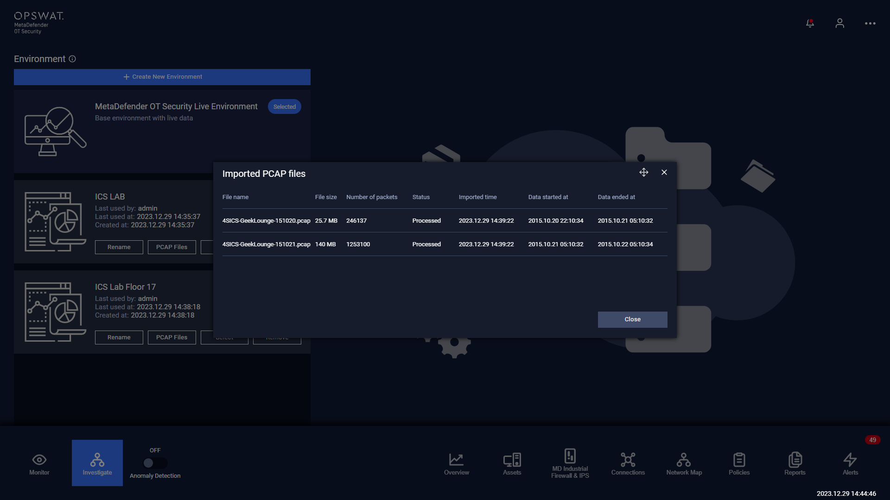Click the File name column header
The height and width of the screenshot is (500, 890).
235,197
